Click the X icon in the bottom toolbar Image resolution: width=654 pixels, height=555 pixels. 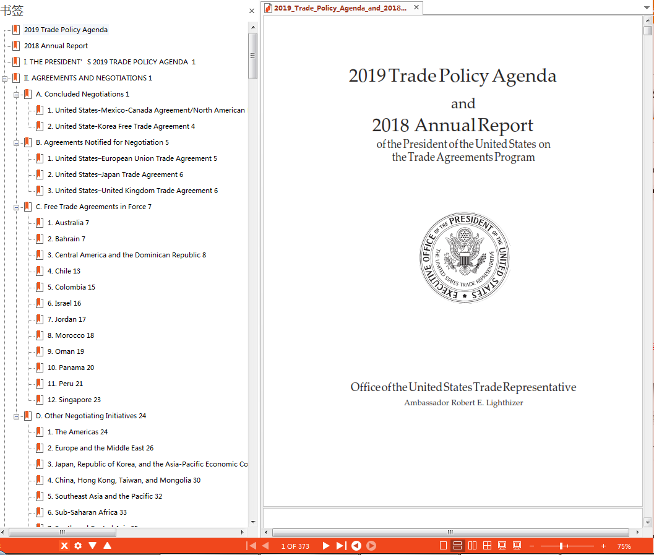click(x=64, y=545)
